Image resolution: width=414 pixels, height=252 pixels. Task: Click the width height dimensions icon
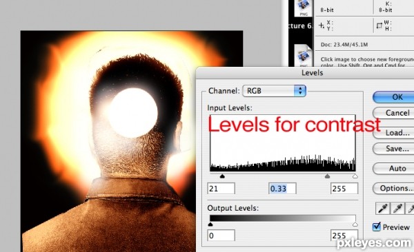click(379, 25)
